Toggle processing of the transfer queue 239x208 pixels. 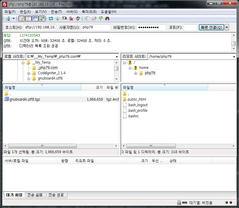point(58,18)
